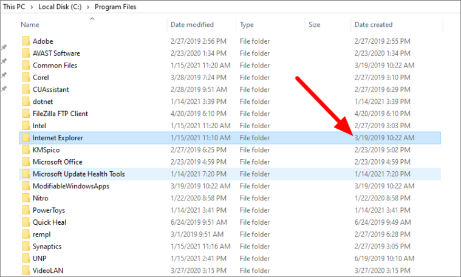Select the rempl folder name

pos(41,234)
